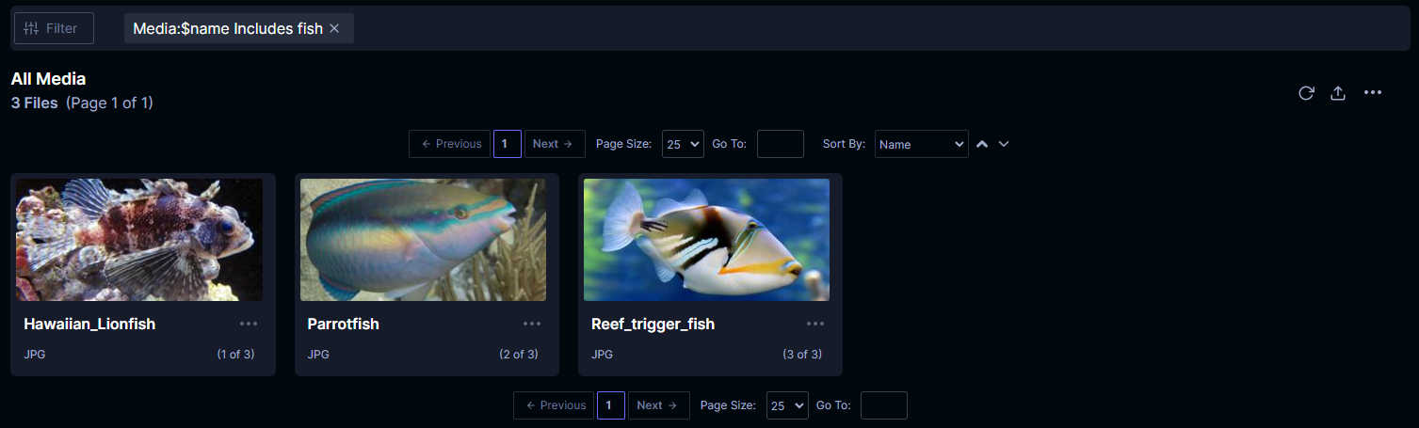The height and width of the screenshot is (428, 1419).
Task: Open Hawaiian_Lionfish more options menu
Action: (249, 324)
